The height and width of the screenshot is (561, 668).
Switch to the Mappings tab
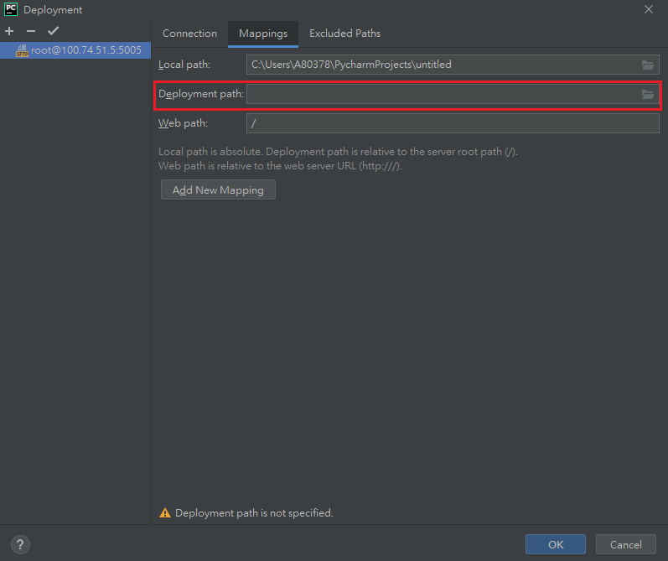(263, 34)
